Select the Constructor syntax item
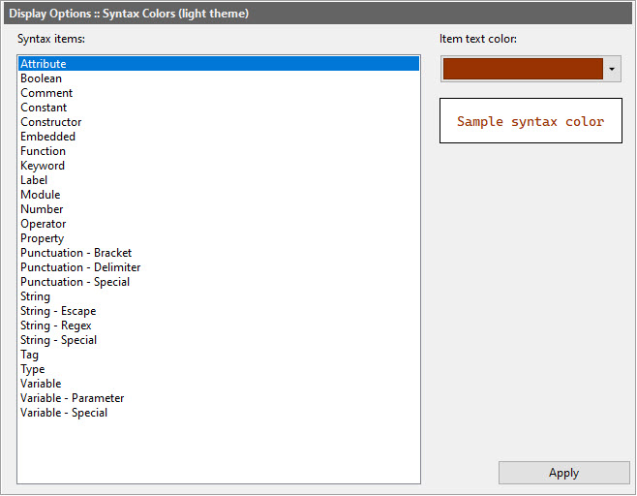This screenshot has width=637, height=496. point(219,122)
